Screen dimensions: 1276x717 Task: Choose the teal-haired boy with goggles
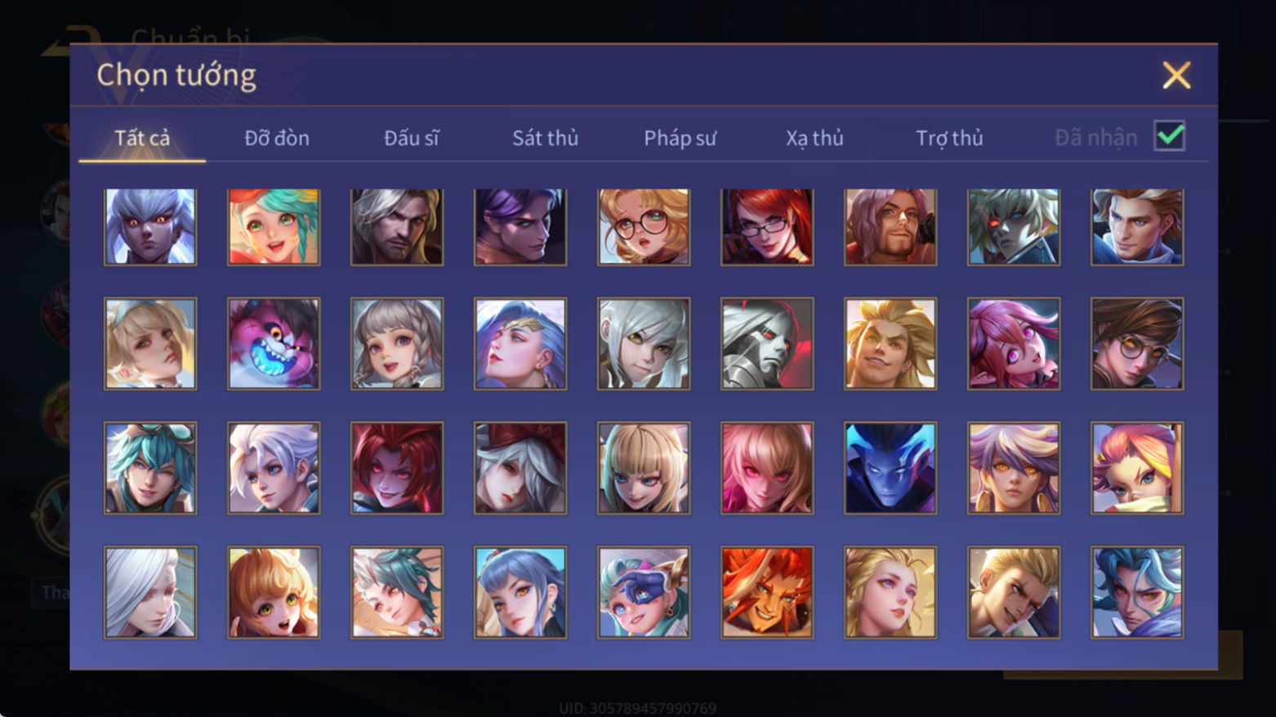coord(150,468)
